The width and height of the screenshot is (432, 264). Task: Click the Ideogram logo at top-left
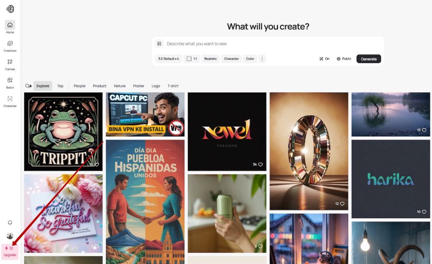click(10, 9)
